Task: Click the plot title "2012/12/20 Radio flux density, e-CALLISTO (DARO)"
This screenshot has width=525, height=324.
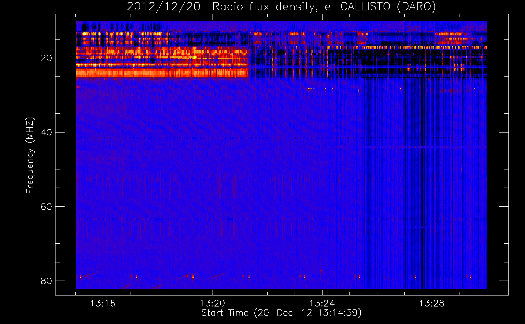Action: (x=281, y=6)
